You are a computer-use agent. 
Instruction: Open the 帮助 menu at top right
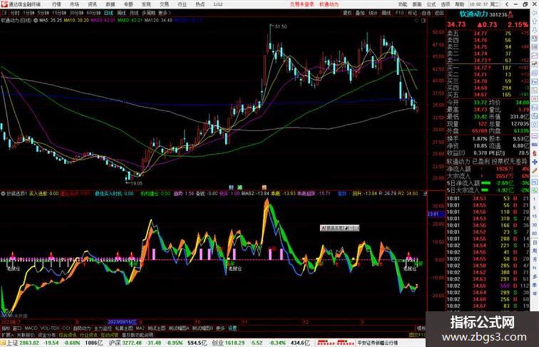[x=460, y=4]
